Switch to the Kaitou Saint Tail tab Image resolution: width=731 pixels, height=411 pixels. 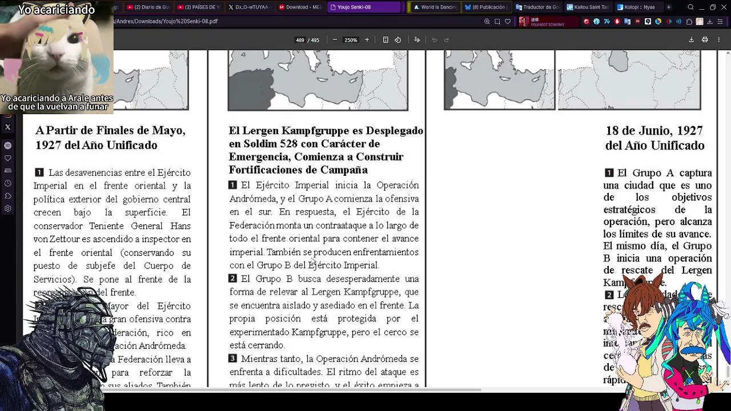point(589,7)
